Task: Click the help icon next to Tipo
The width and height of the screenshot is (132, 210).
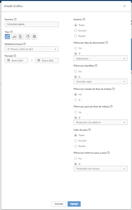Action: pos(11,32)
